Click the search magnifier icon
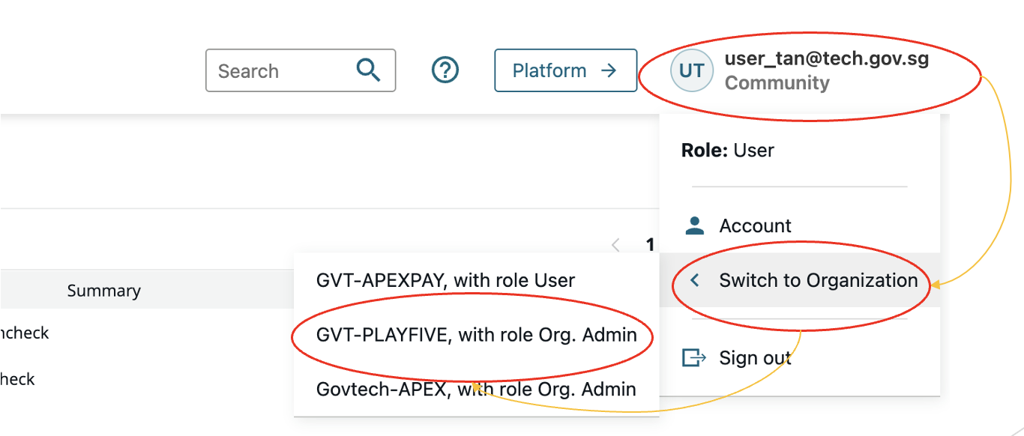Viewport: 1024px width, 436px height. 369,70
